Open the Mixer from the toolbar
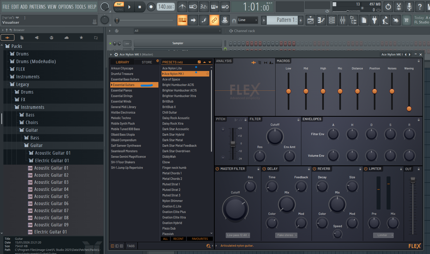Viewport: 430px width, 254px height. pos(342,20)
